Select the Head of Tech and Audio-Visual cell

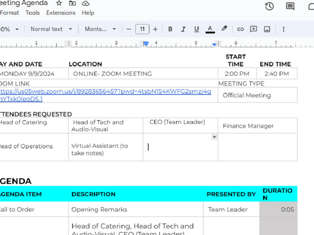pos(106,126)
